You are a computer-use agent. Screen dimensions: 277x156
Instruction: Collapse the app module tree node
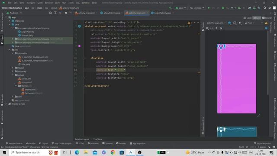tap(6, 17)
